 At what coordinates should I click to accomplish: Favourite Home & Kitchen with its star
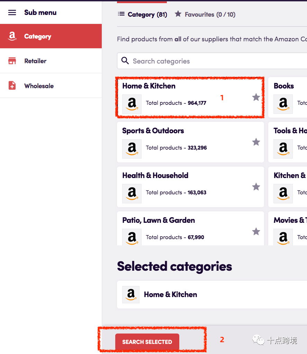click(x=256, y=97)
